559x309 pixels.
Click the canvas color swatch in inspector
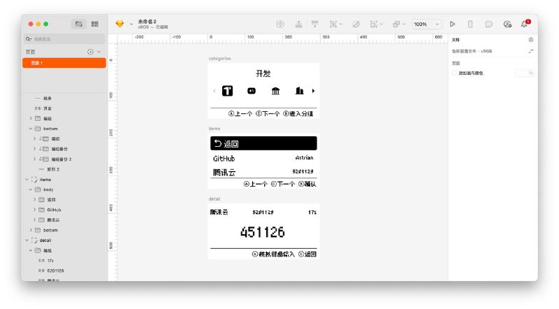tap(521, 73)
